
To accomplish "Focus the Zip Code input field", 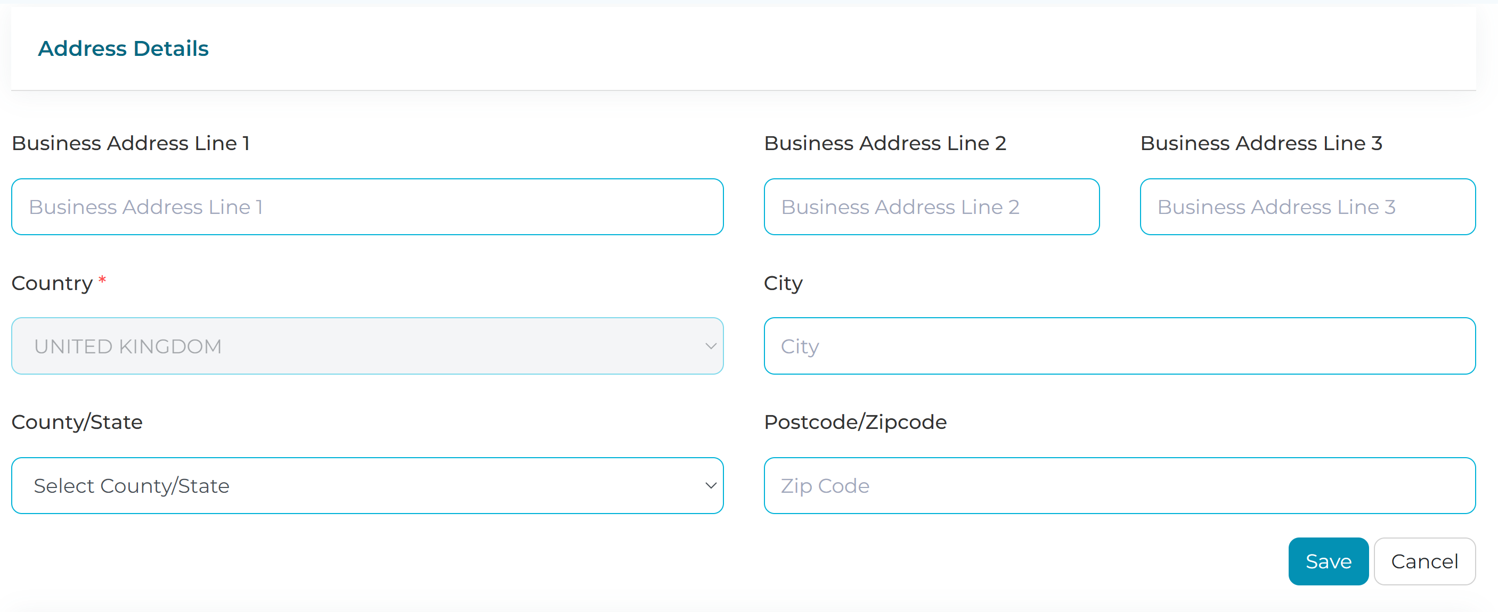I will point(1119,486).
